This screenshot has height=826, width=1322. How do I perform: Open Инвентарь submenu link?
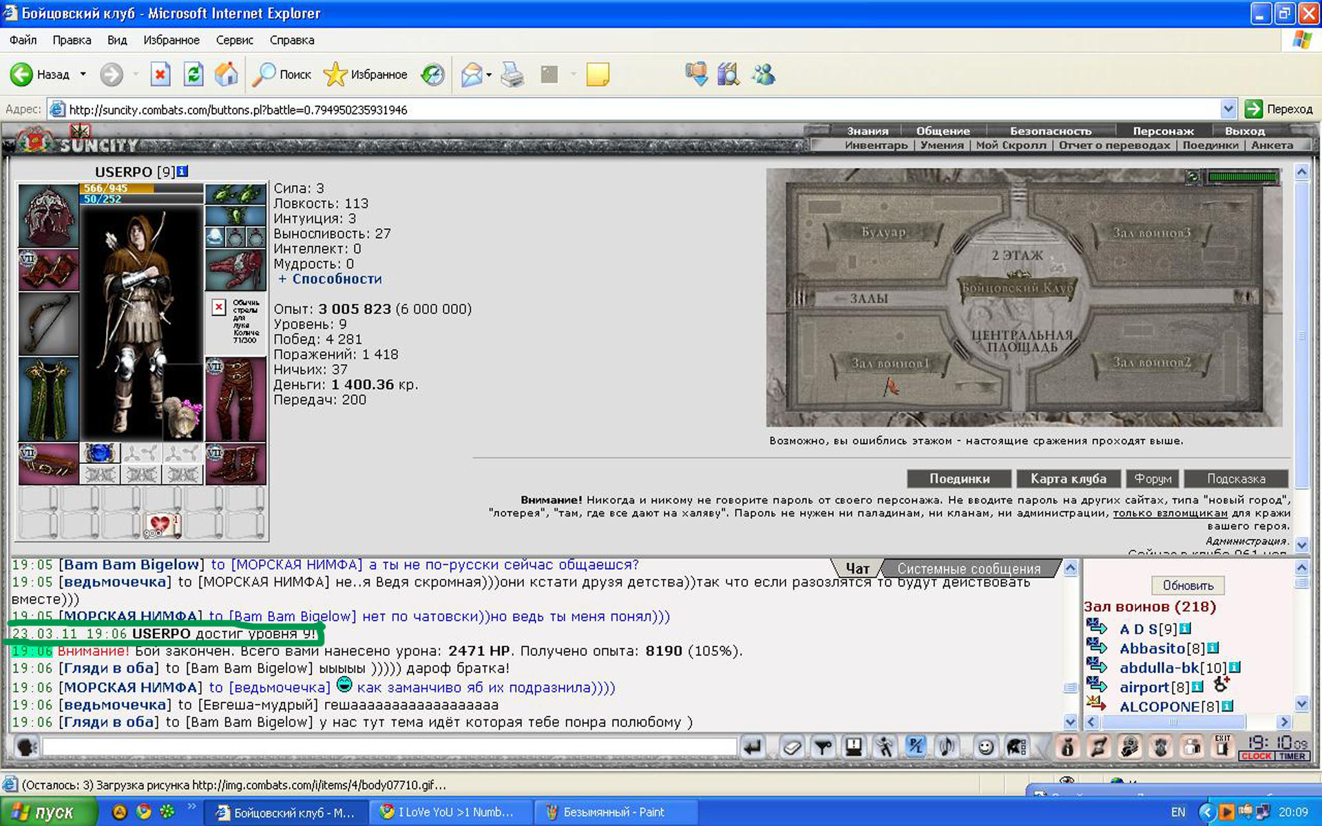876,145
